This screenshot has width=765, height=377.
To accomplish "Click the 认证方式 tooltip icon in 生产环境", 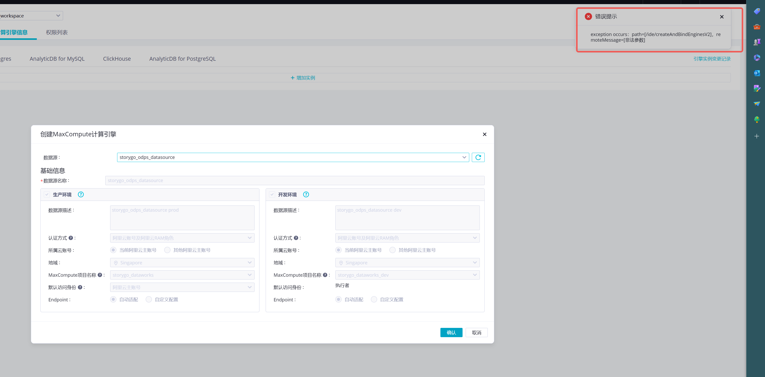I will [x=71, y=238].
